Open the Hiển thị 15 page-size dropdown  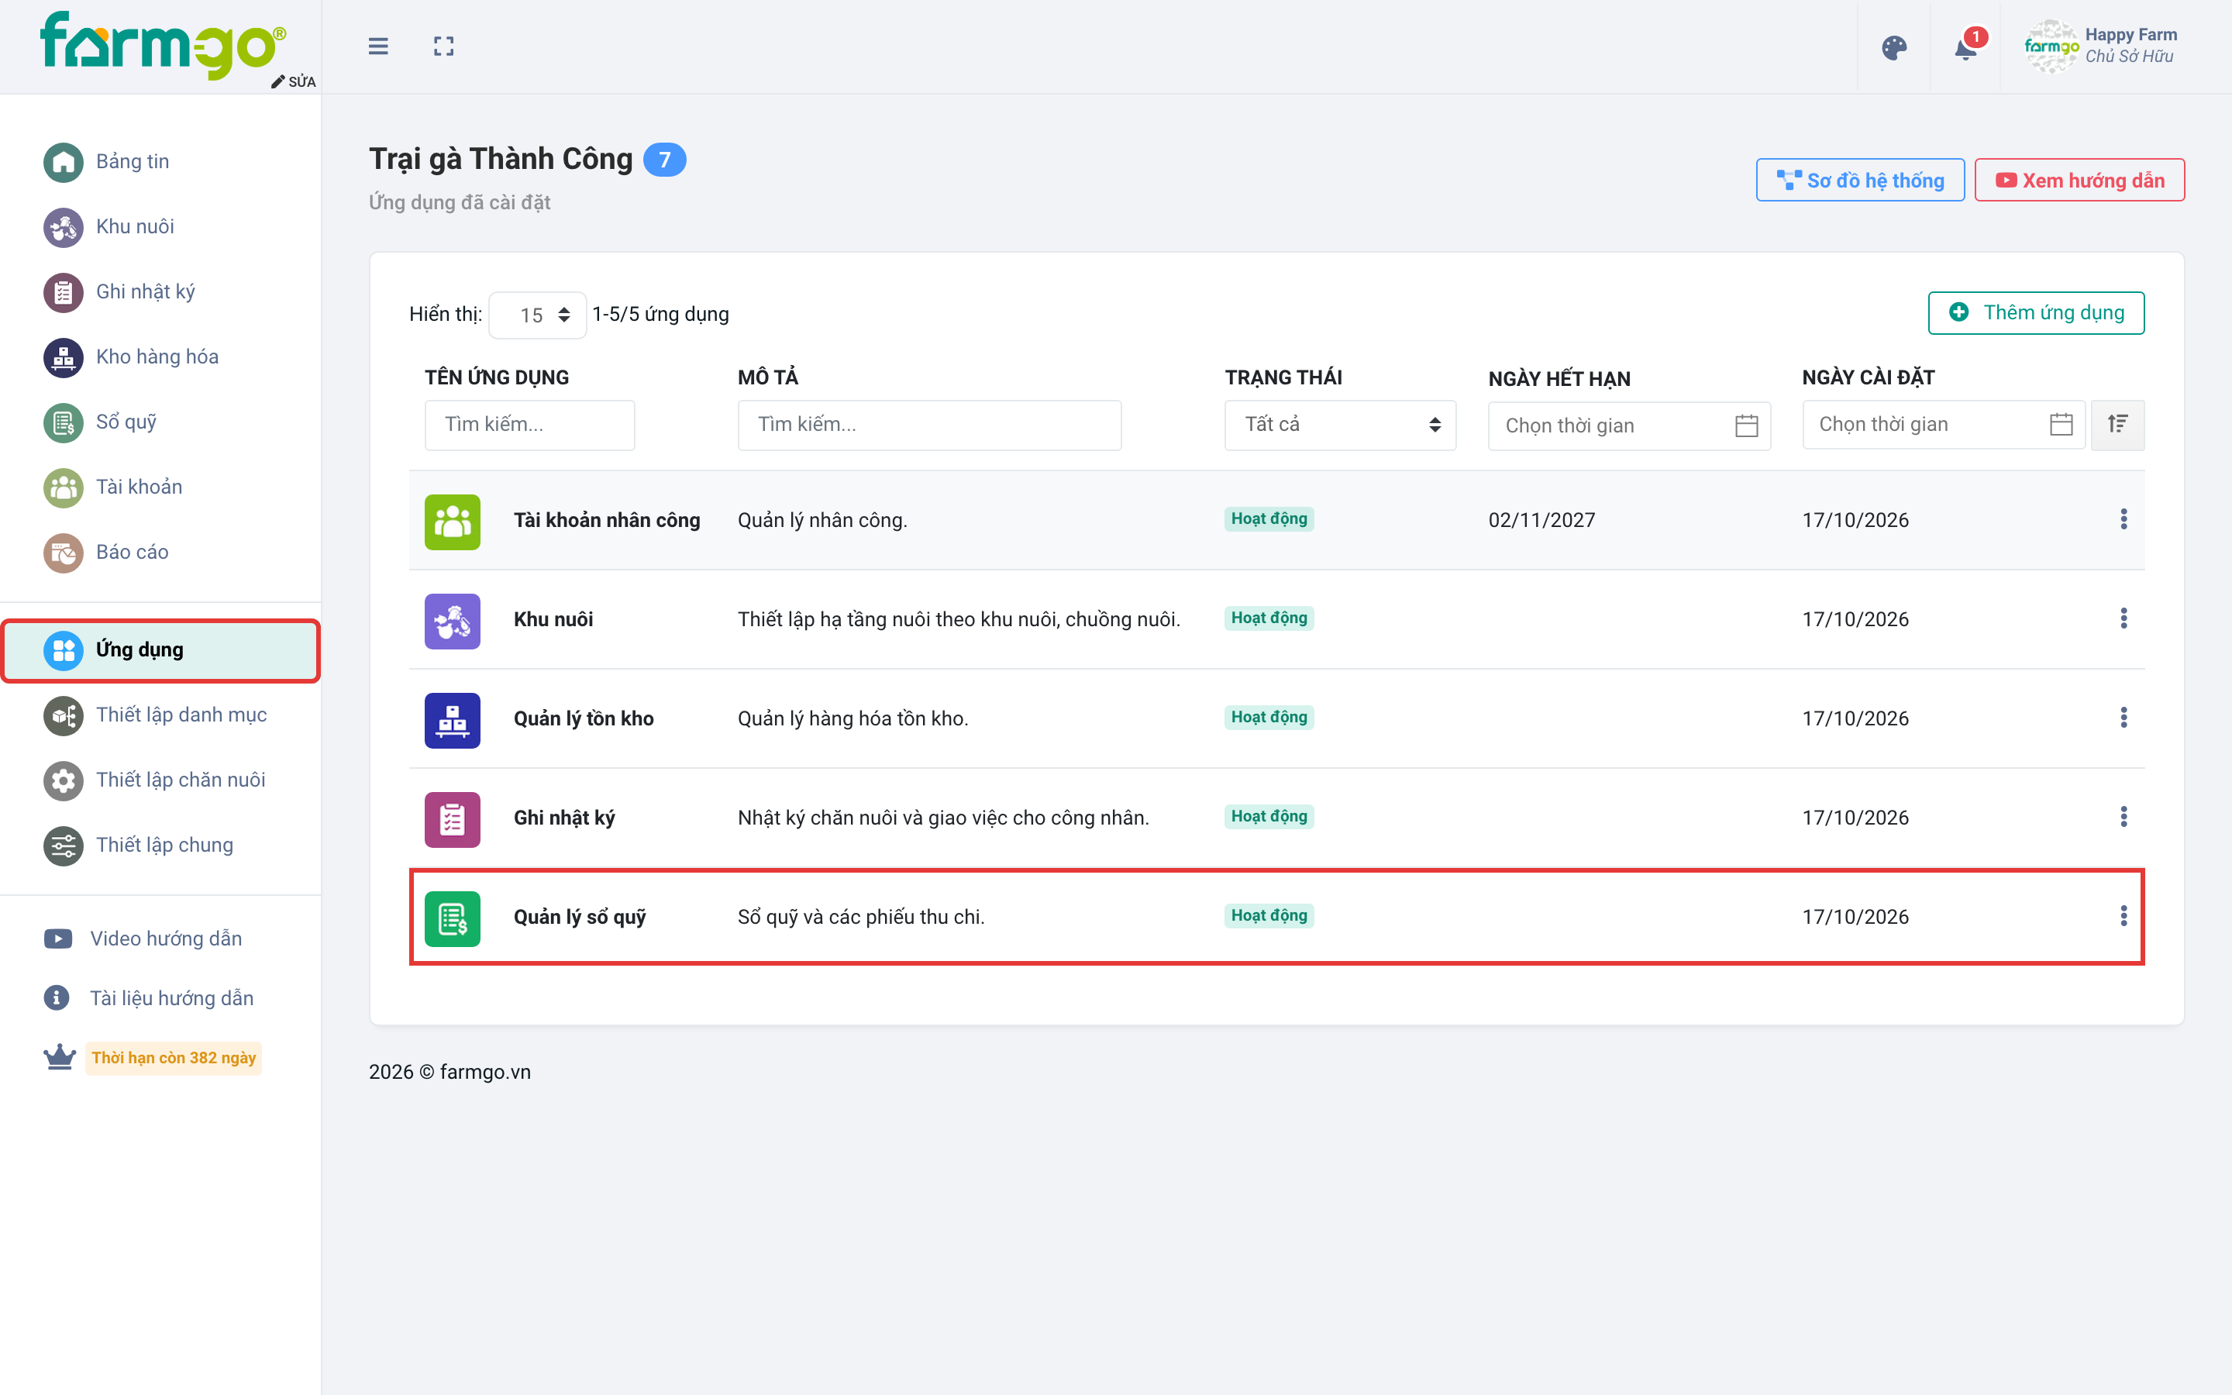pos(538,315)
